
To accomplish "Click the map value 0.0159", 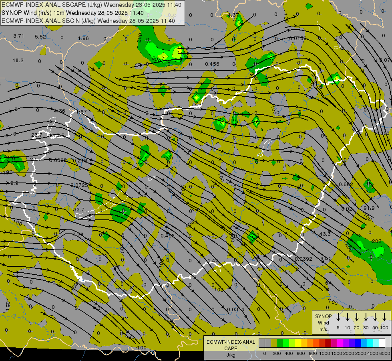I will pyautogui.click(x=298, y=39).
